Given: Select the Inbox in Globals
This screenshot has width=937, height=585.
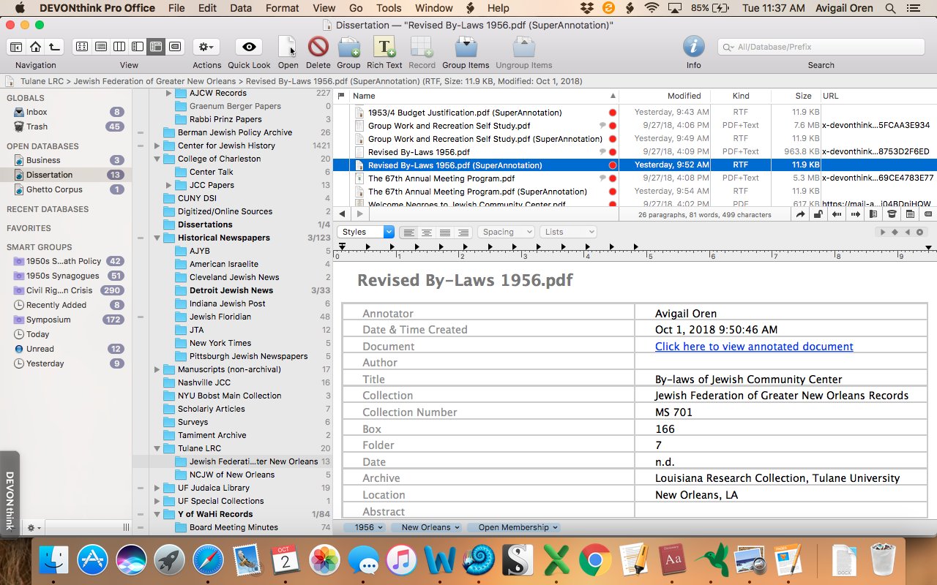Looking at the screenshot, I should click(x=37, y=112).
